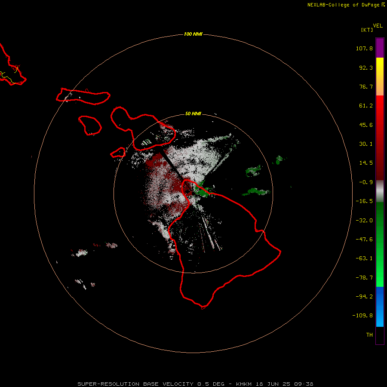This screenshot has height=387, width=387.
Task: Click the -16.5 legend value
Action: click(364, 201)
